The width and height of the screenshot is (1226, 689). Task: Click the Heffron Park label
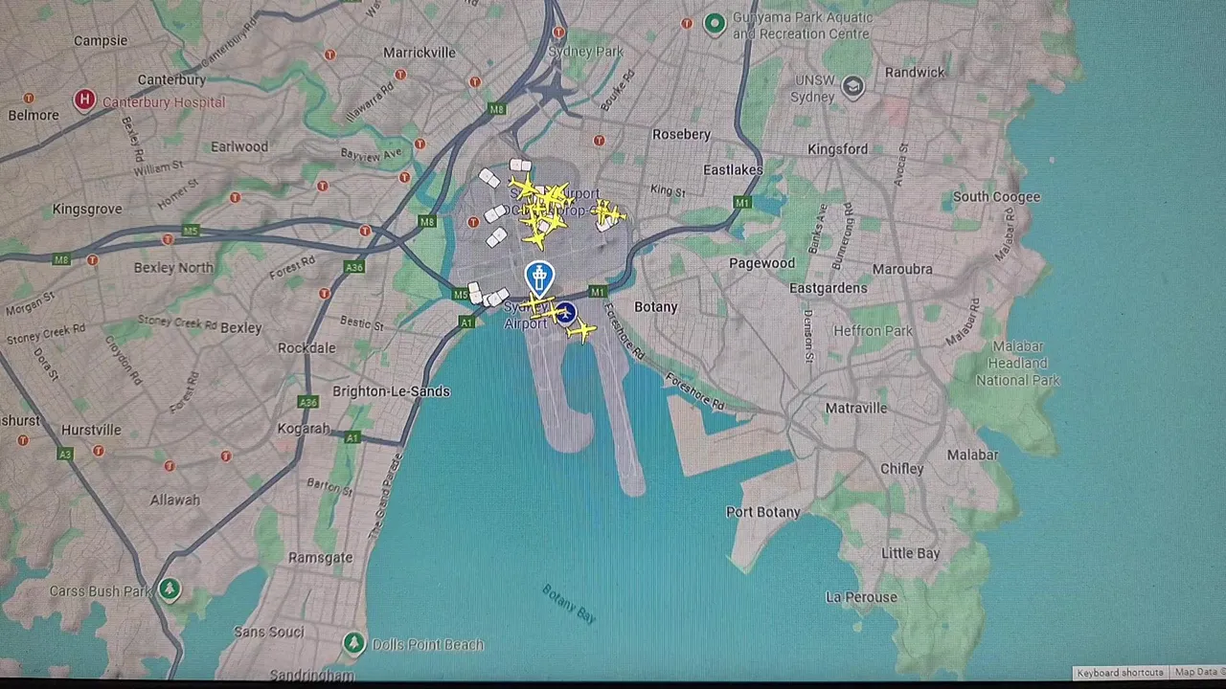pyautogui.click(x=873, y=331)
